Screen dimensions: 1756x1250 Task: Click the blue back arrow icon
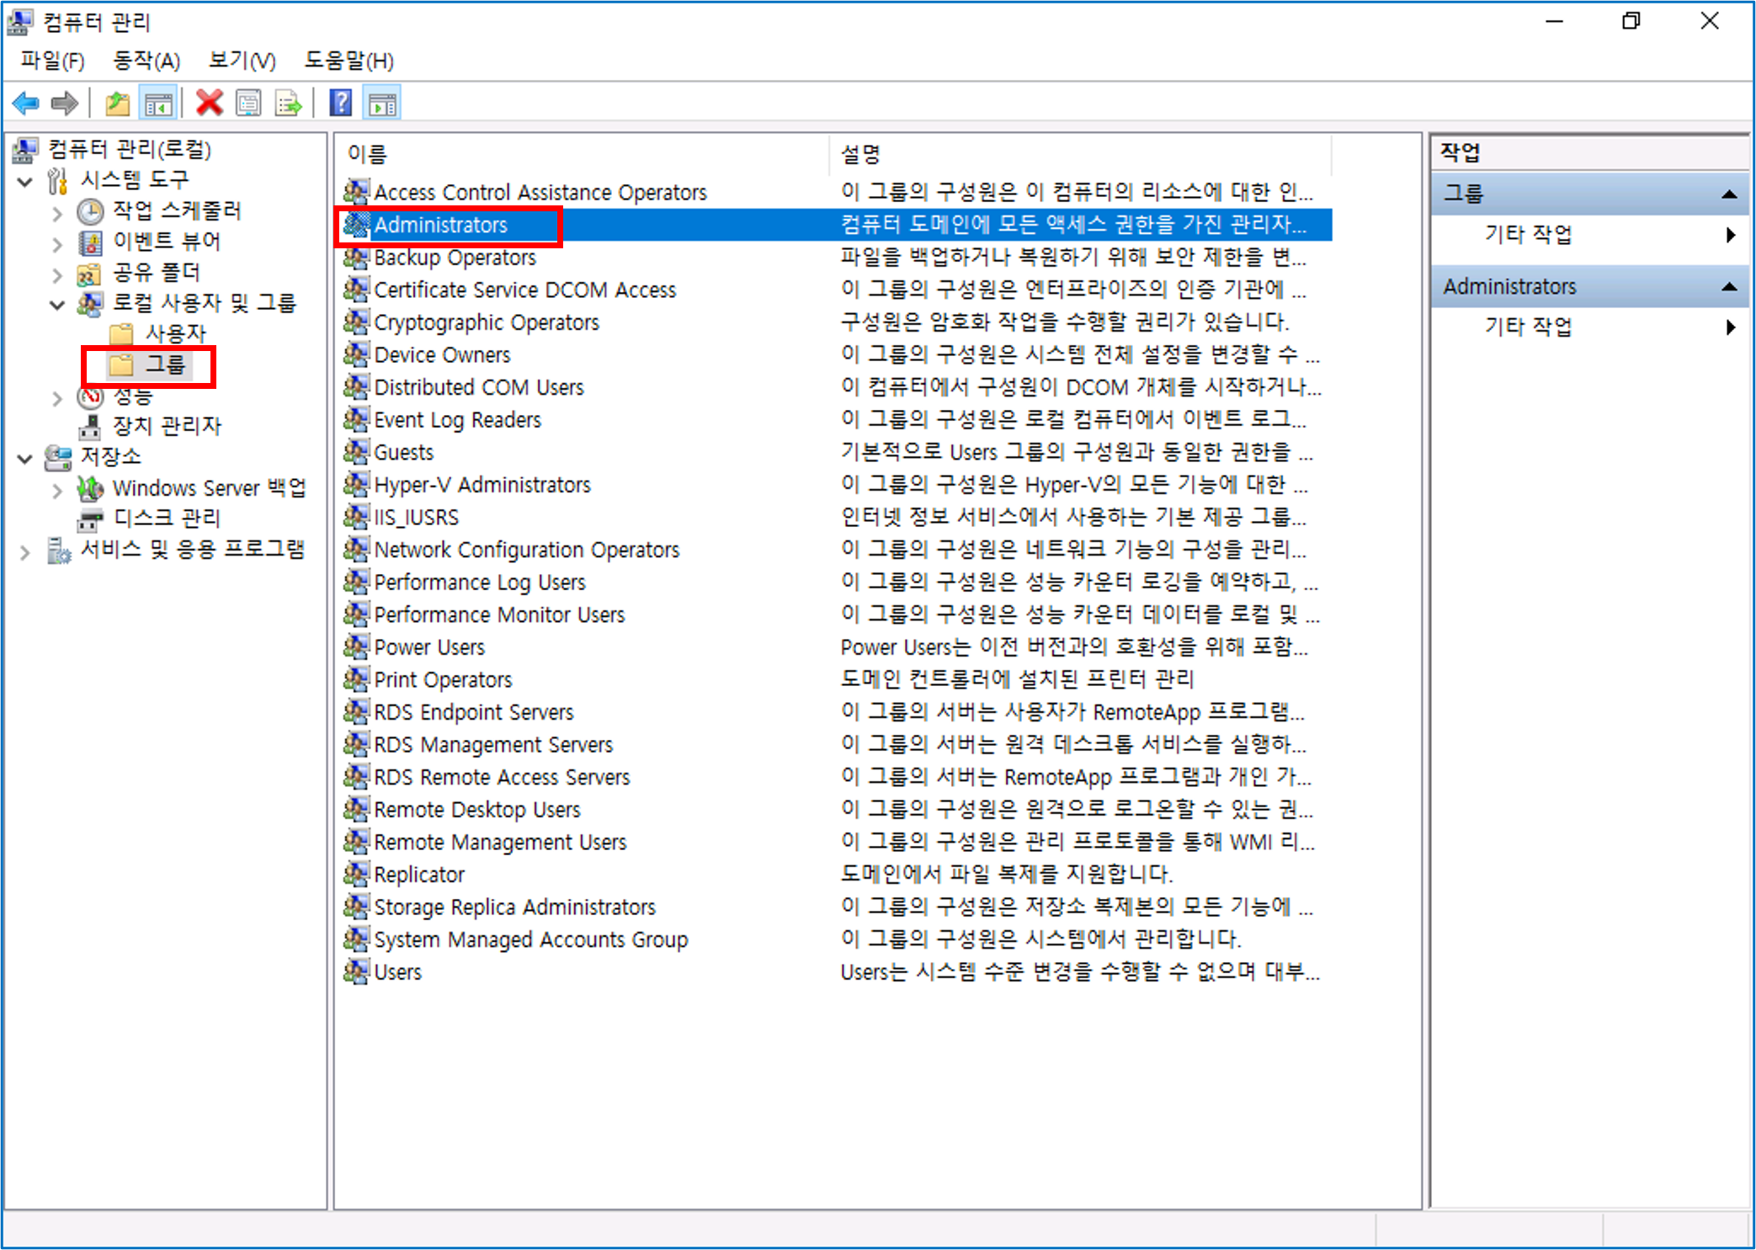click(x=26, y=104)
